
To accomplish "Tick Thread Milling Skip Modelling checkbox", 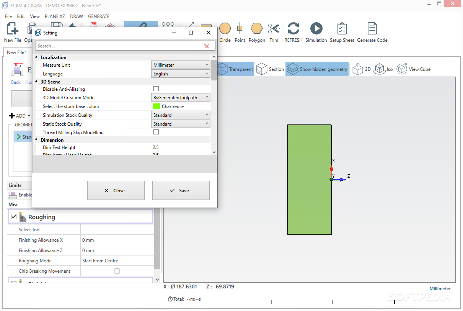I will 156,132.
